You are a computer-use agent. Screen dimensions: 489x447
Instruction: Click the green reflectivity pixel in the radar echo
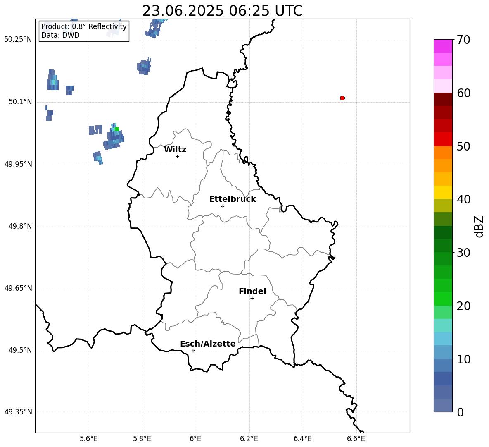pos(116,129)
